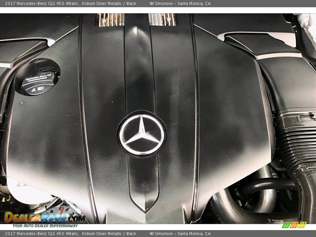
Task: Click the green, orange and yellow striped logo
Action: 294,225
